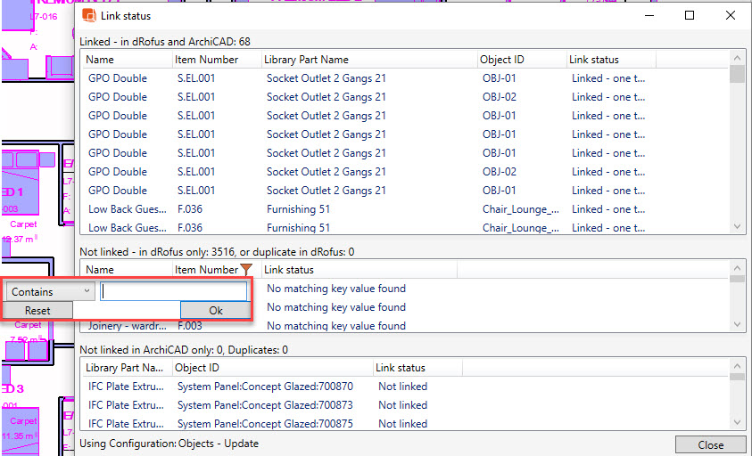Sort by Library Part Name column header
This screenshot has width=752, height=456.
(x=368, y=60)
